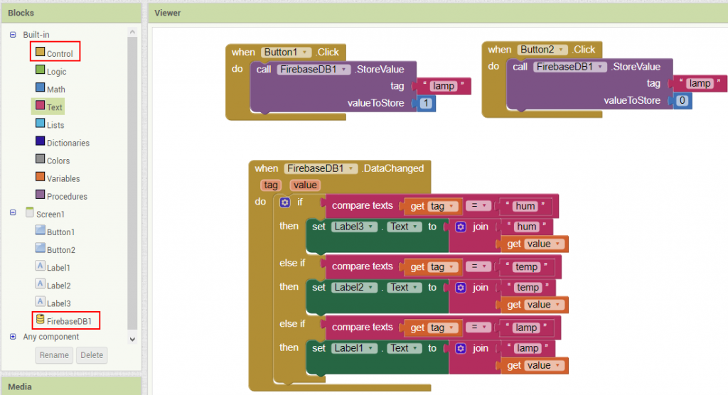Open equals operator dropdown for hum comparison
The image size is (728, 395).
click(x=478, y=205)
